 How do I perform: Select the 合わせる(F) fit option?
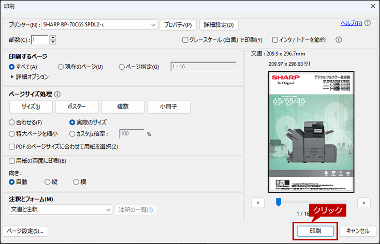coord(11,123)
